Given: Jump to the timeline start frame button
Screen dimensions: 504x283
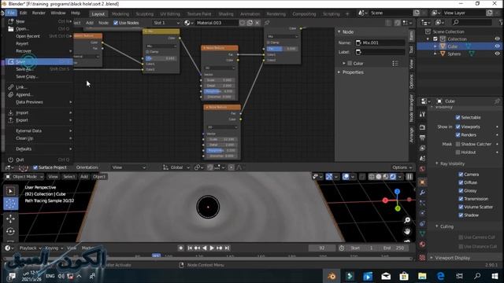Looking at the screenshot, I should [x=190, y=248].
